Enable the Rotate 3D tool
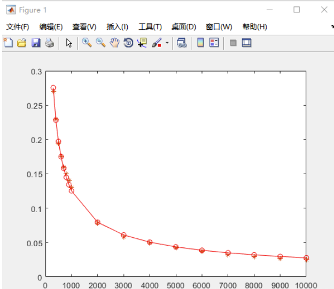The height and width of the screenshot is (289, 334). [x=128, y=43]
